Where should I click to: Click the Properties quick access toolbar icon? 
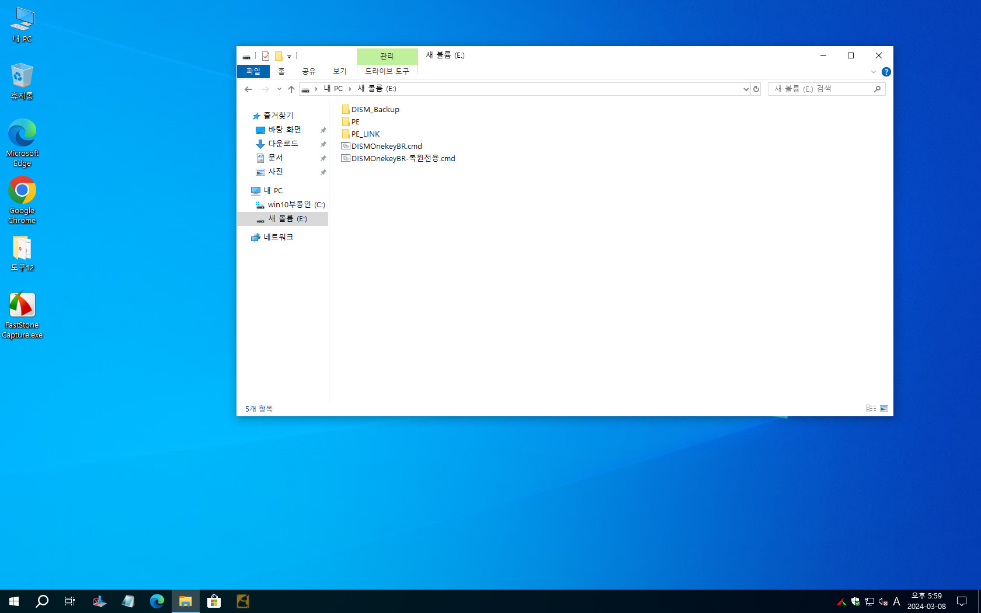click(x=266, y=56)
